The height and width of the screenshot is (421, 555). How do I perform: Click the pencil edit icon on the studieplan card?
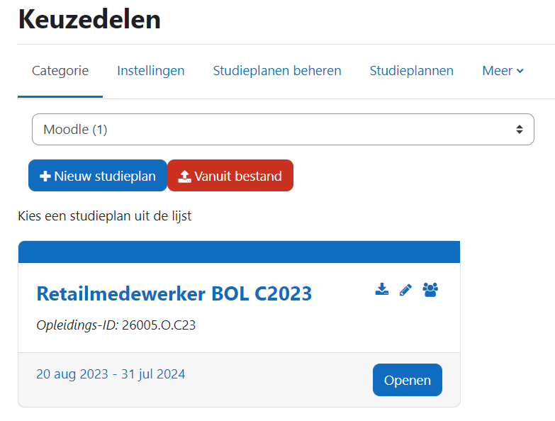click(405, 289)
